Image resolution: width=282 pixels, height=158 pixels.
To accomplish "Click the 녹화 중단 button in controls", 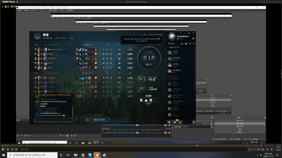I will (240, 123).
